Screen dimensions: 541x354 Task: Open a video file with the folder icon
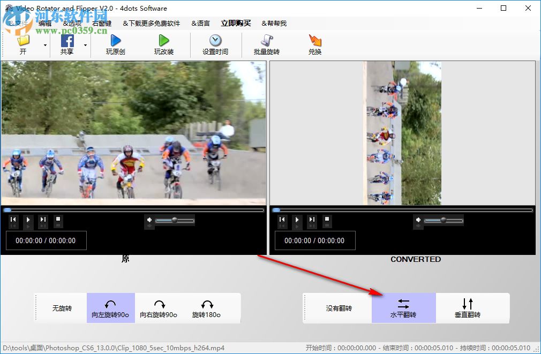tap(23, 41)
